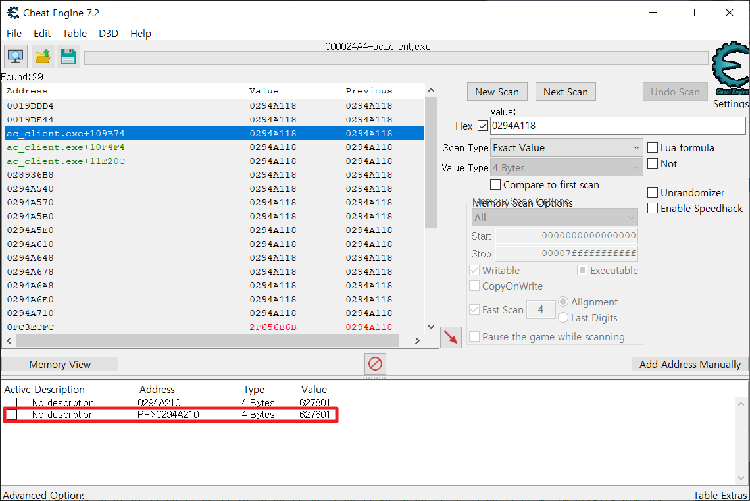Click changed value 2F656B6B in red
Image resolution: width=750 pixels, height=501 pixels.
coord(273,327)
